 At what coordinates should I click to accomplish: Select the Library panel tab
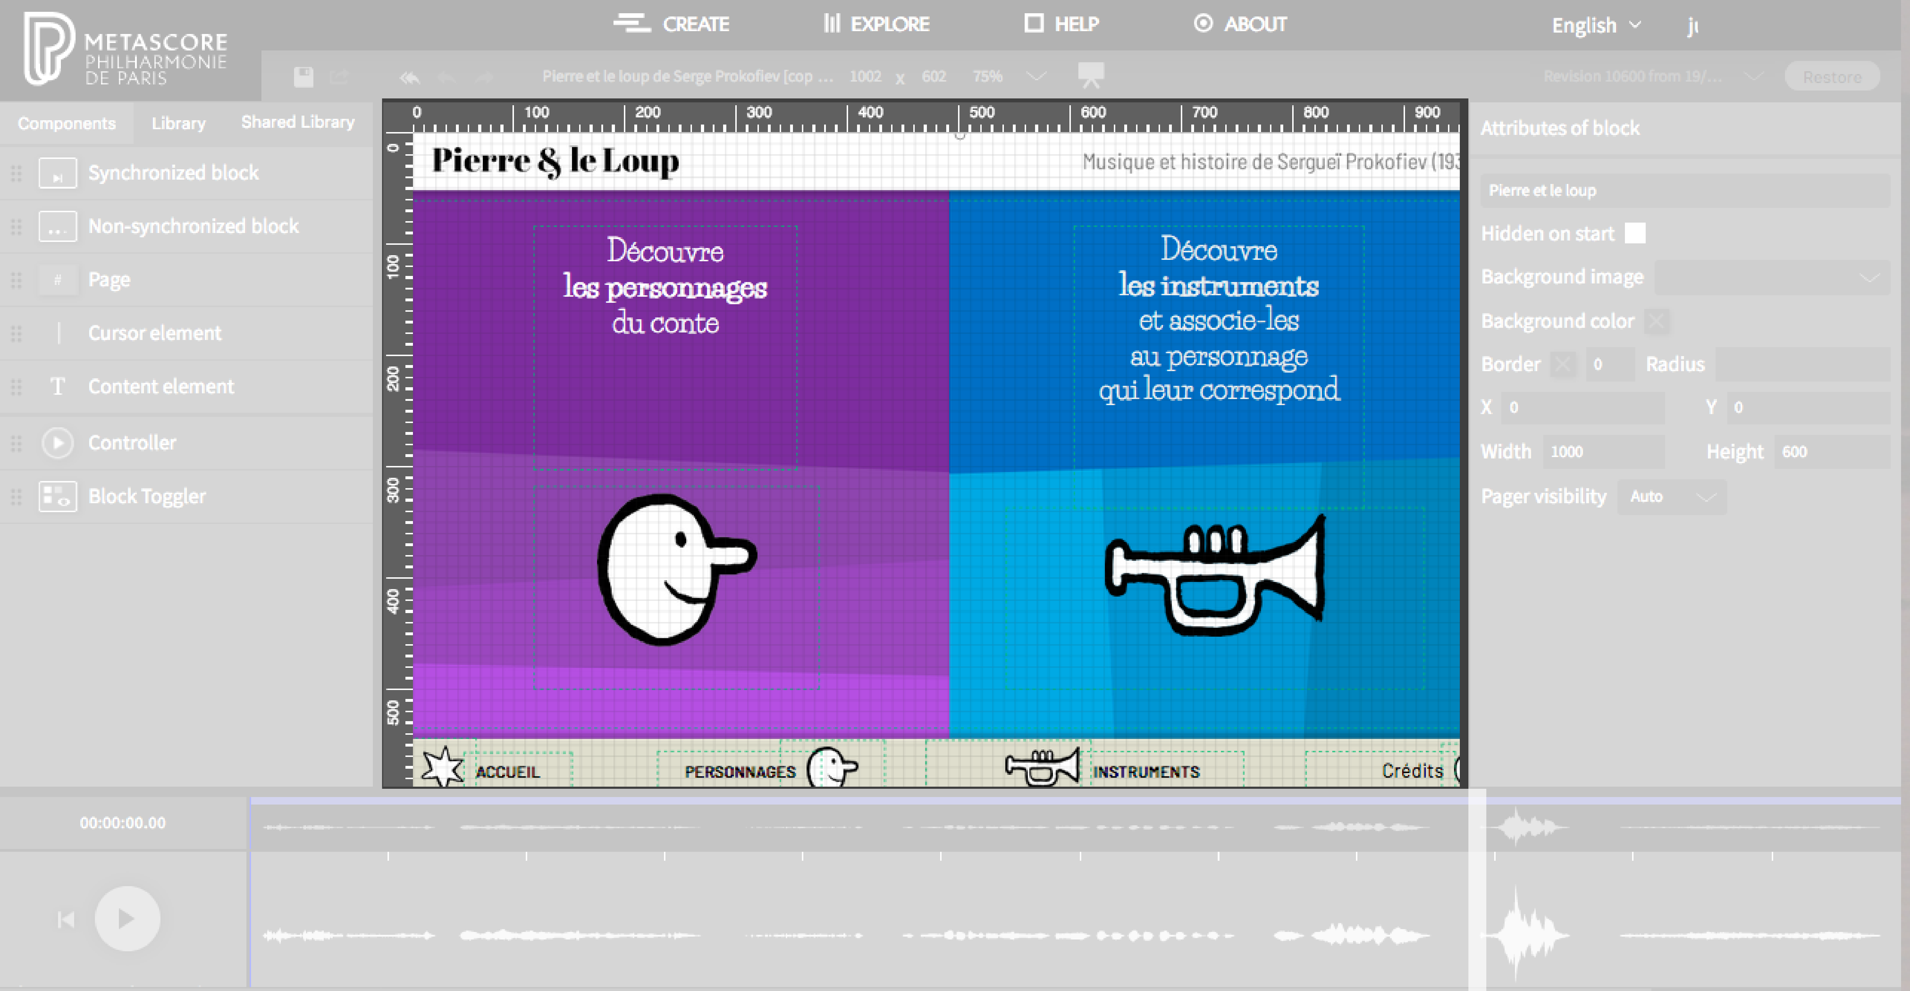pyautogui.click(x=177, y=122)
